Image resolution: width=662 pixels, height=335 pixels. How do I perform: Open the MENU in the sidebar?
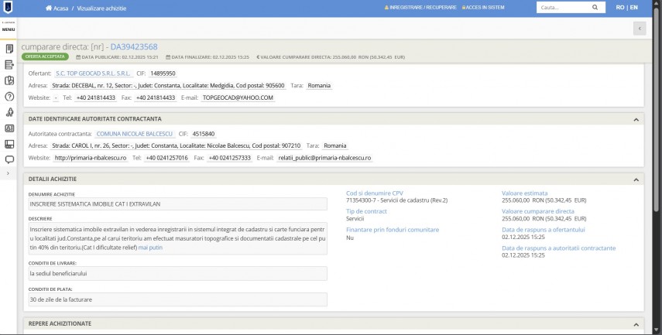(x=9, y=29)
